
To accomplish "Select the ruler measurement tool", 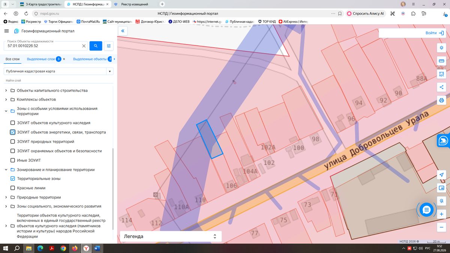I will [441, 61].
